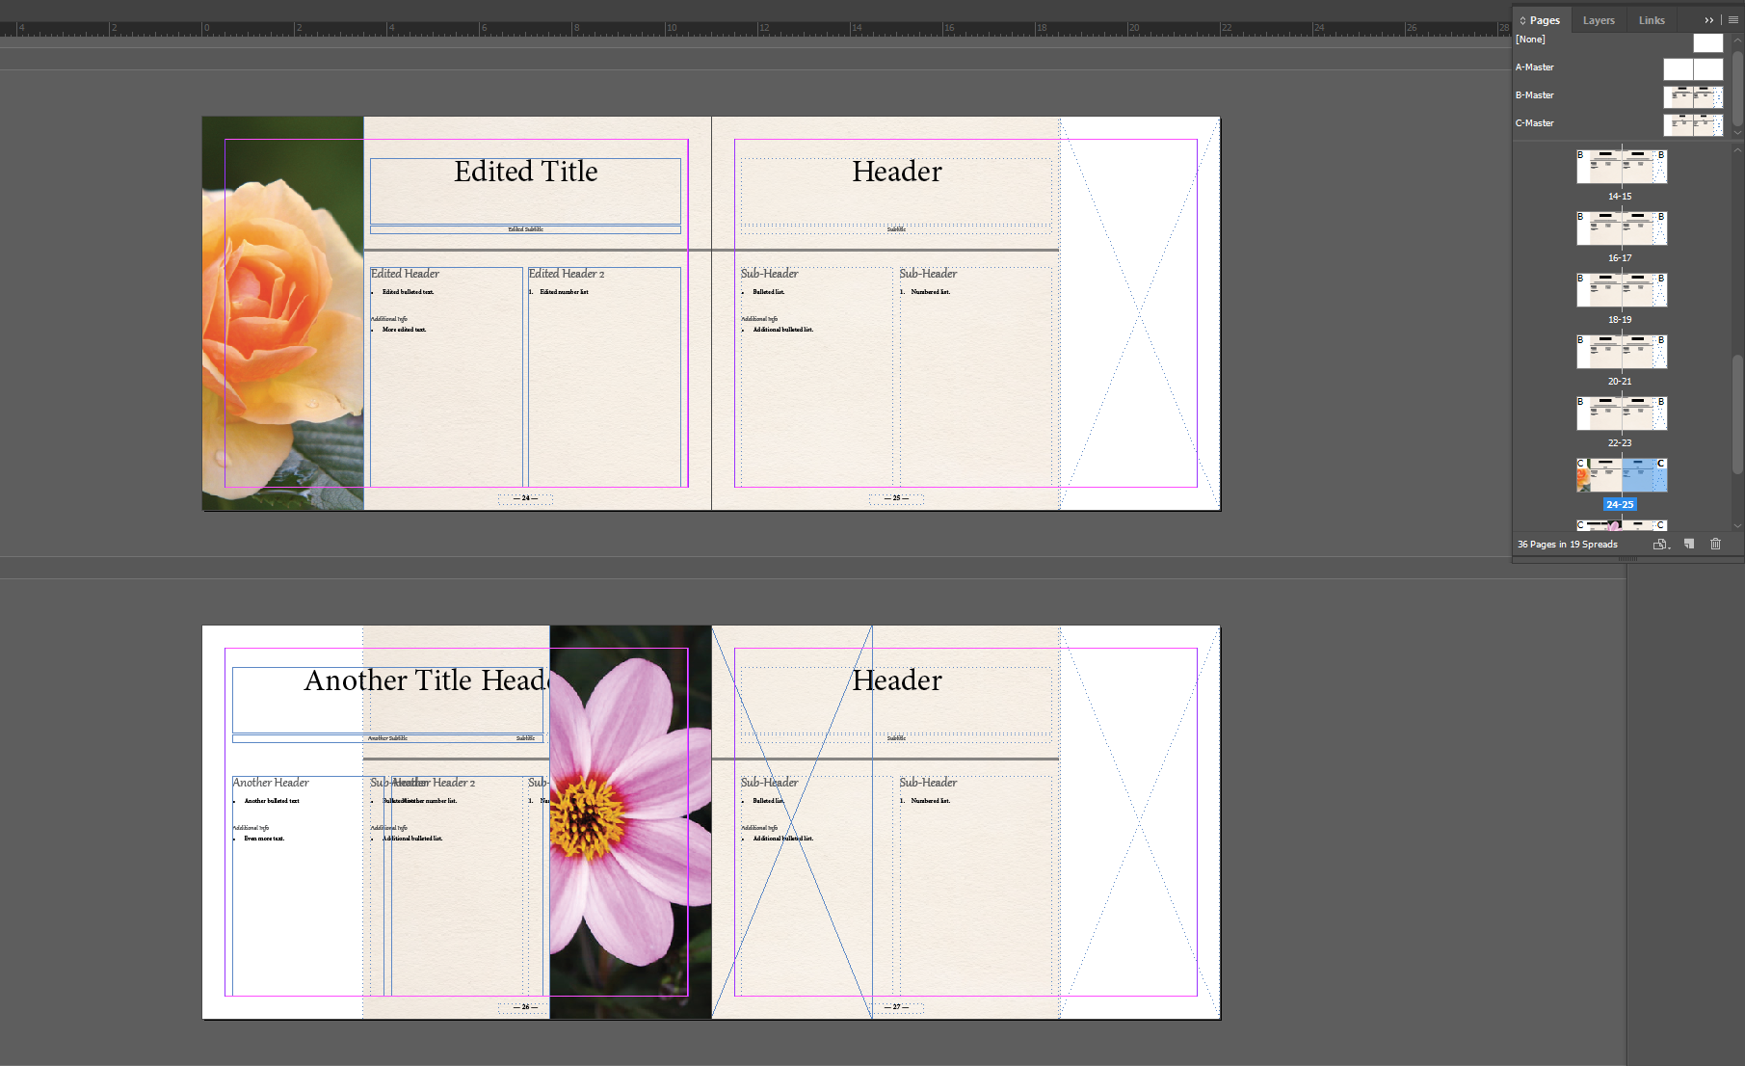Switch to the Layers tab
Viewport: 1745px width, 1066px height.
tap(1598, 19)
